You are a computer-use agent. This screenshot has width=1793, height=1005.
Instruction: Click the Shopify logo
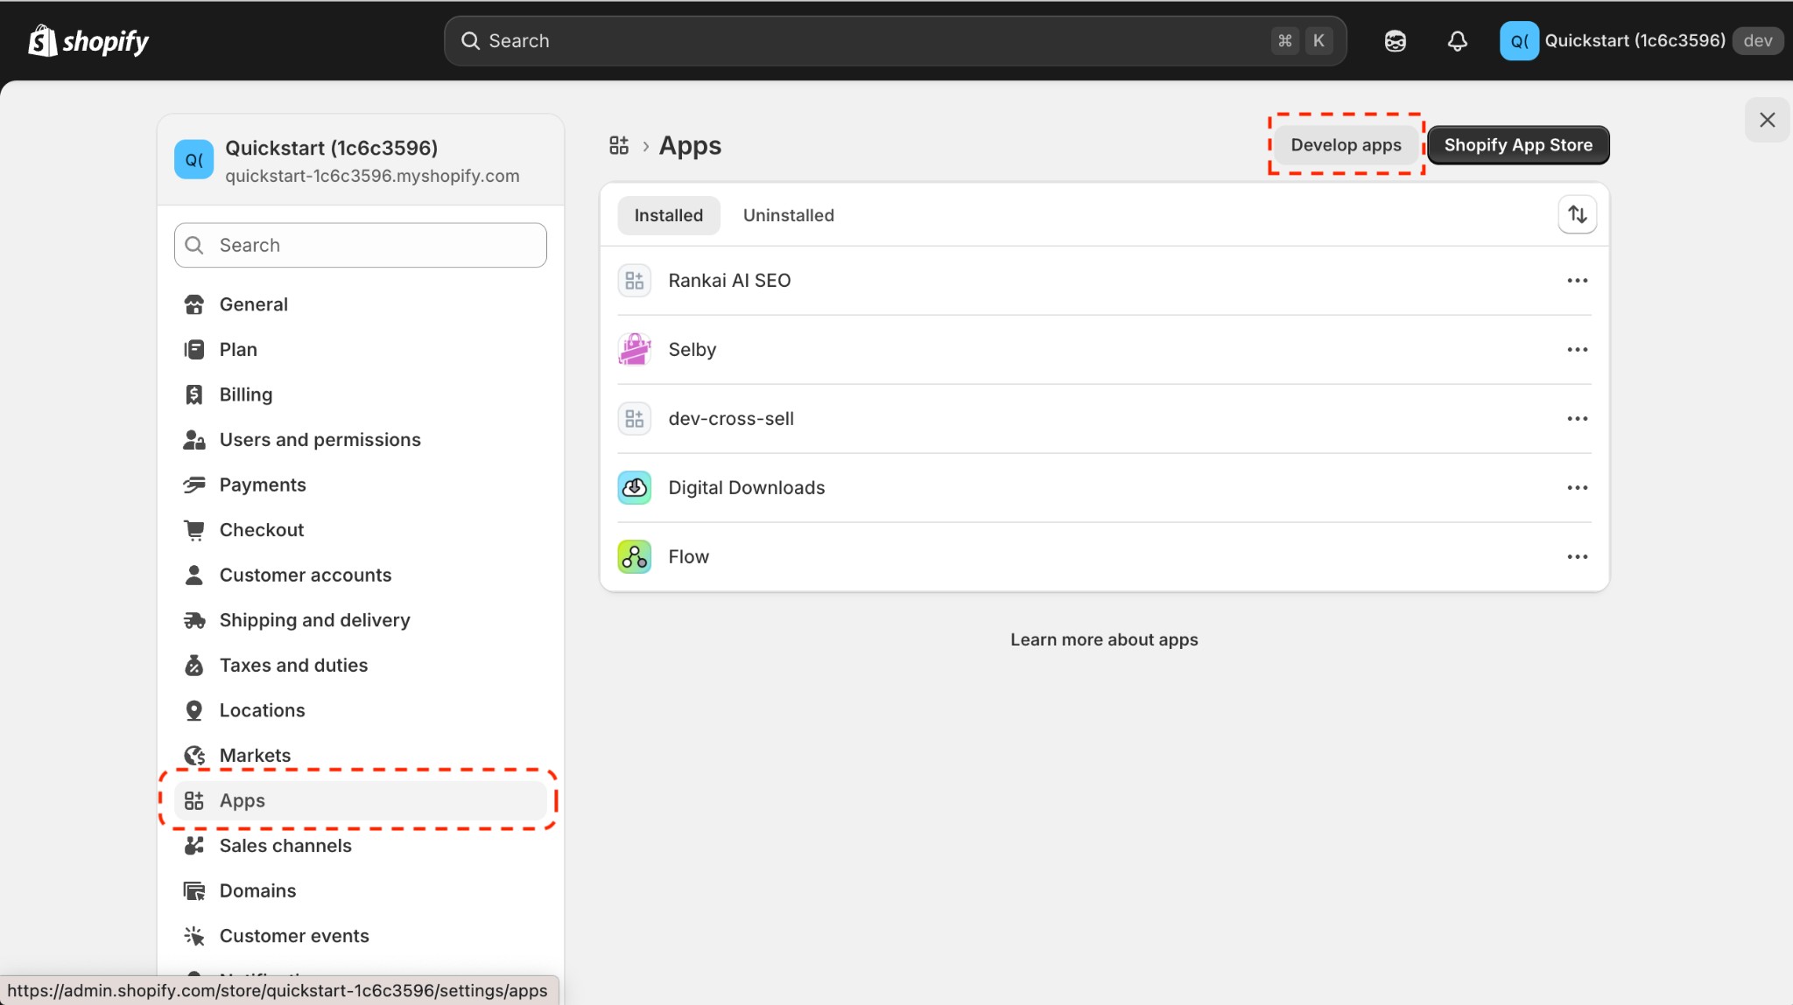(x=87, y=40)
